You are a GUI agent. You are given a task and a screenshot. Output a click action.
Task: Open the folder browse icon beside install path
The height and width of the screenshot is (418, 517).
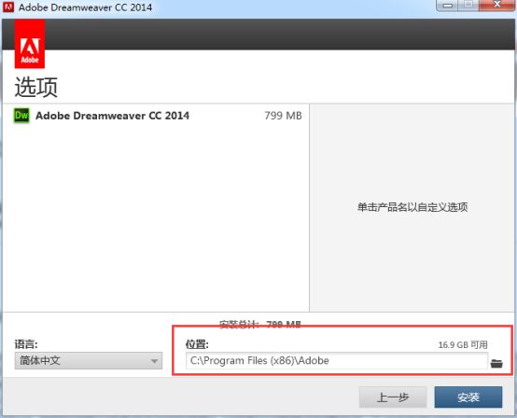point(496,363)
